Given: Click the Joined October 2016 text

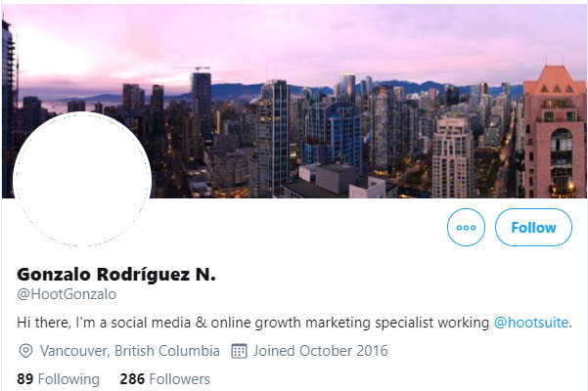Looking at the screenshot, I should click(x=320, y=351).
